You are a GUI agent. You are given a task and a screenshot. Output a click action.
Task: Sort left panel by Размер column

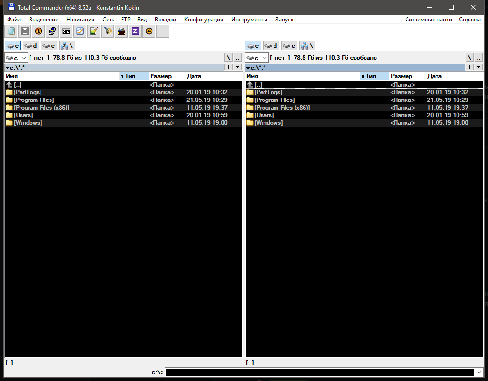(167, 76)
